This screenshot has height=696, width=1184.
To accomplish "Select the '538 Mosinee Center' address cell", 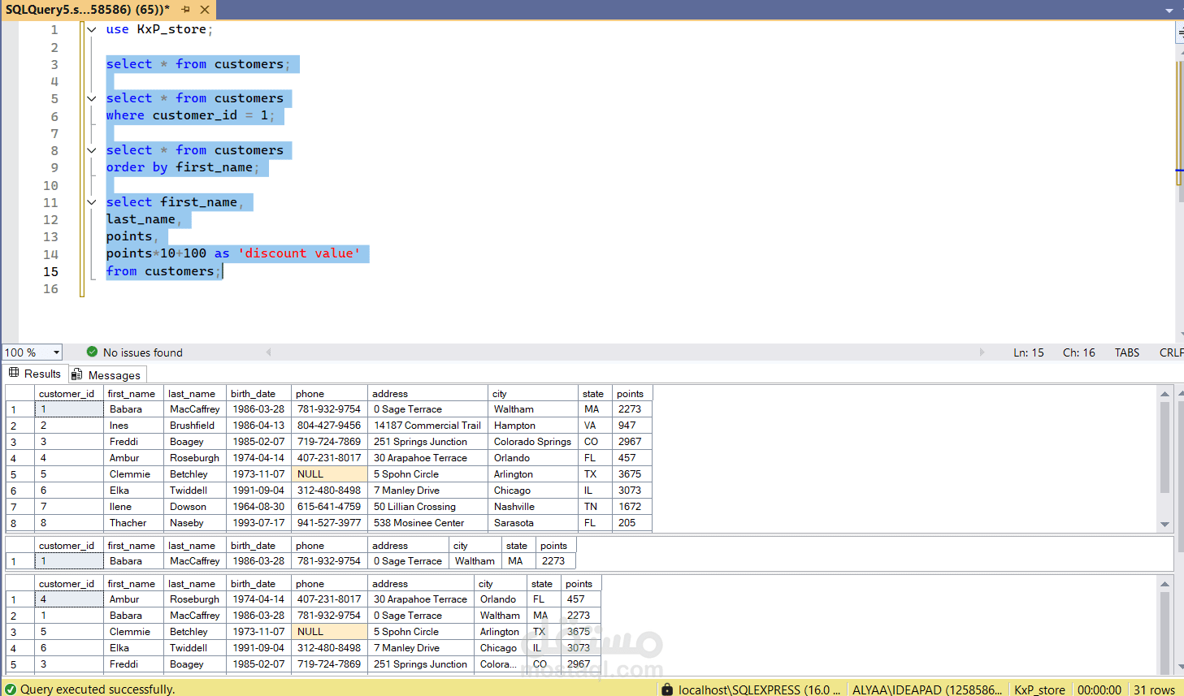I will point(427,523).
